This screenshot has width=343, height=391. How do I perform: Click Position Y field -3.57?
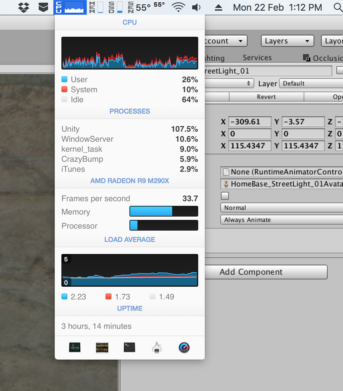[303, 122]
